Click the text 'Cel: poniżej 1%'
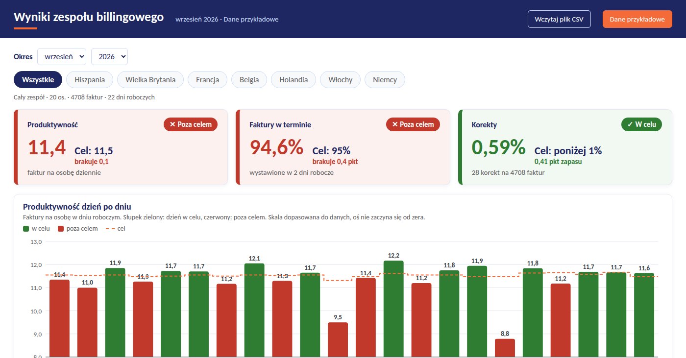The width and height of the screenshot is (686, 358). [568, 151]
